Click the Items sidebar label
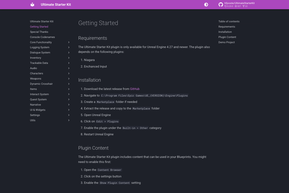The height and width of the screenshot is (193, 289). point(33,89)
